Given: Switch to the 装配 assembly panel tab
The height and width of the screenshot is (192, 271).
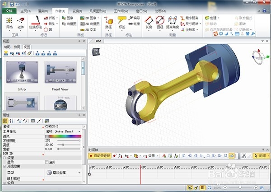Looking at the screenshot, I should click(x=7, y=47).
